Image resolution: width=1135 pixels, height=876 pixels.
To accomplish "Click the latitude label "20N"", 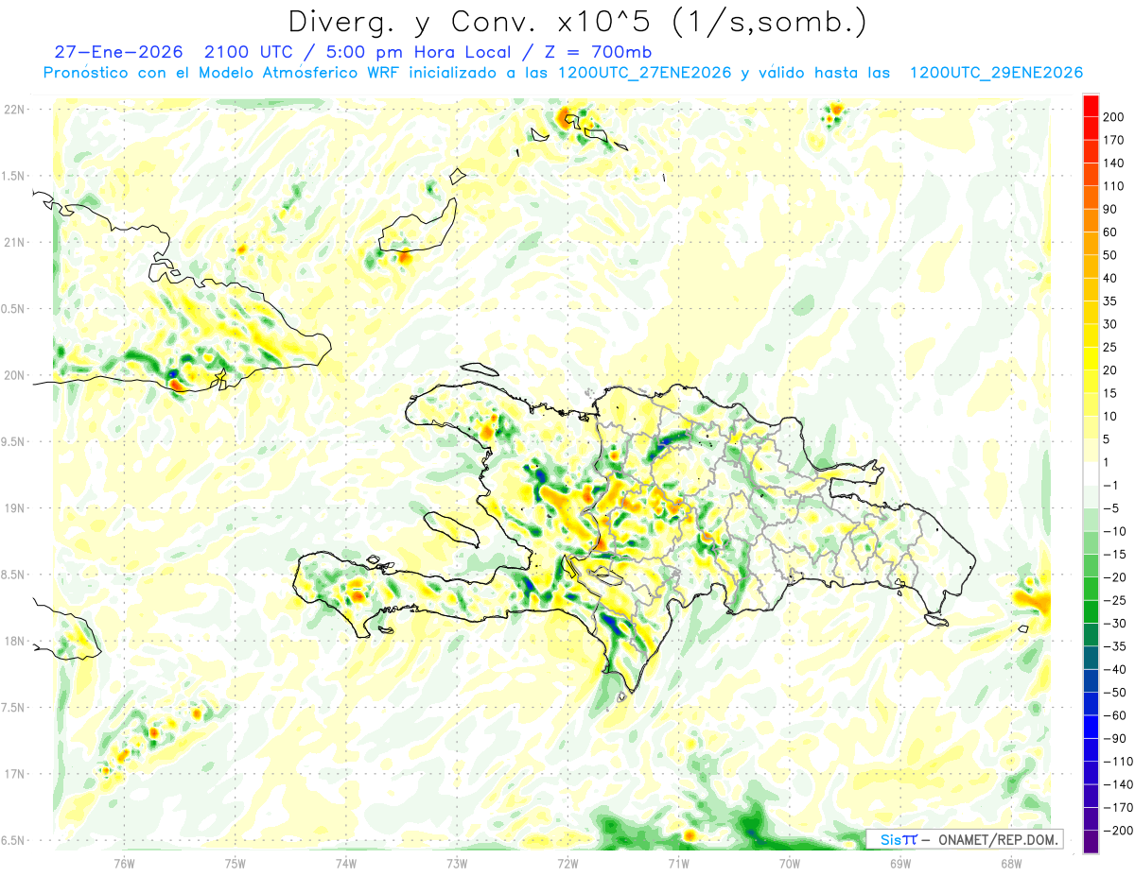I will click(14, 375).
